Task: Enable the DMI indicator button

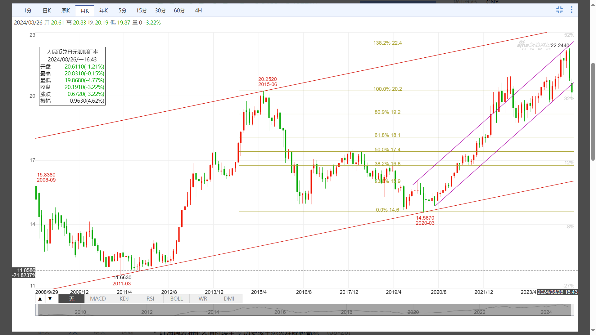Action: tap(229, 299)
